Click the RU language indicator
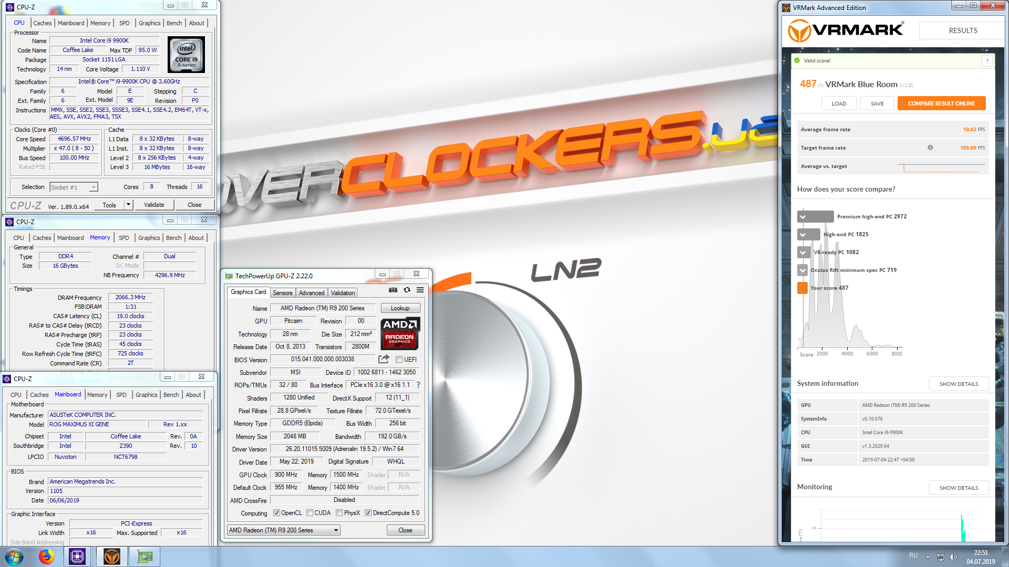The width and height of the screenshot is (1009, 567). point(913,555)
